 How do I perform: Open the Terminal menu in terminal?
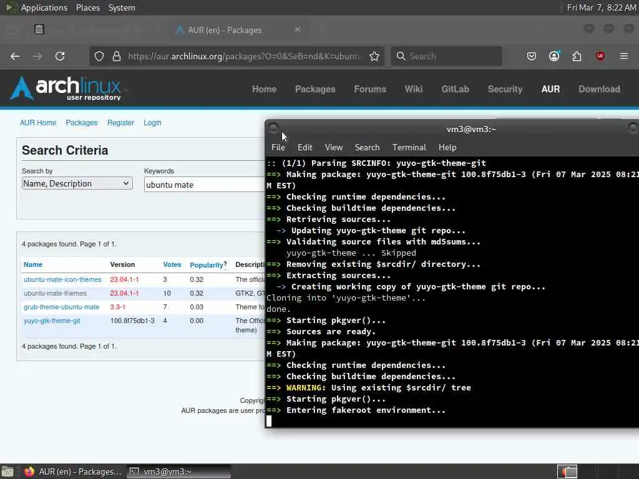pos(409,147)
